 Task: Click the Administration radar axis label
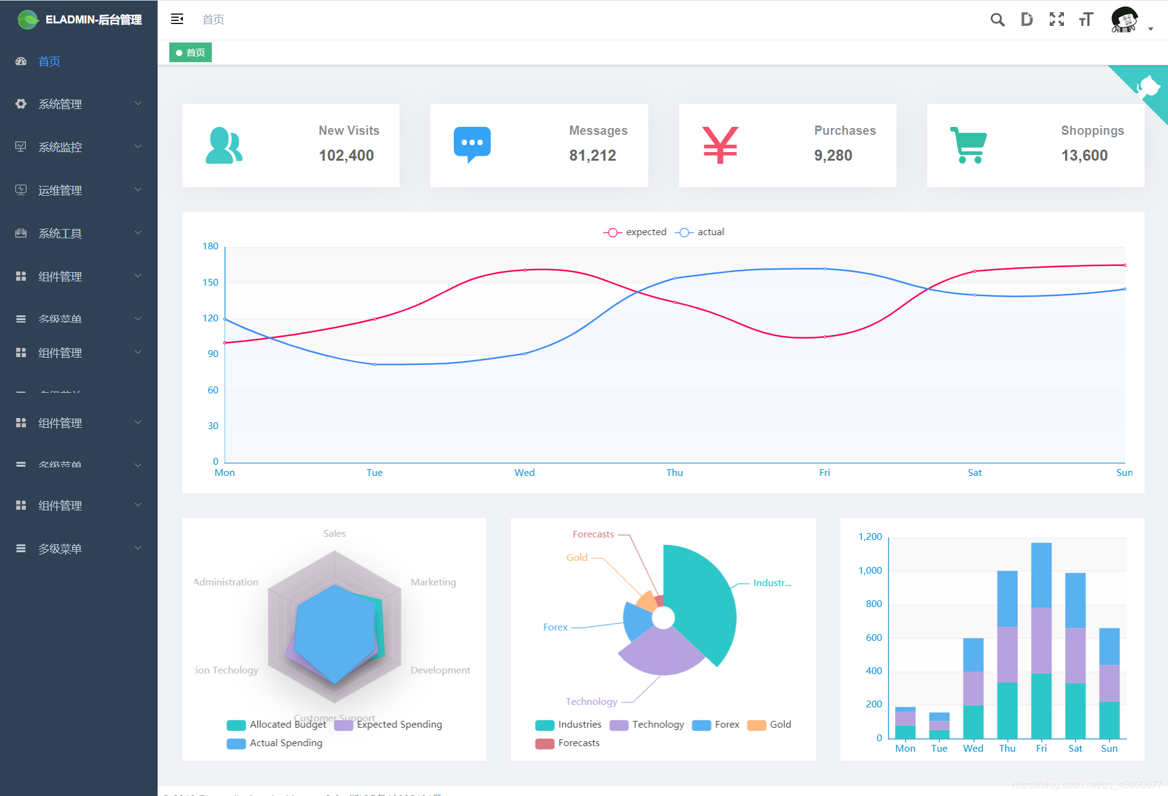[227, 582]
